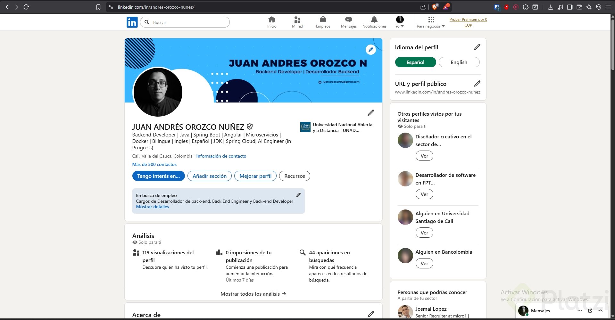Open the 119 visualizaciones del perfil stat
This screenshot has height=320, width=615.
click(x=170, y=260)
